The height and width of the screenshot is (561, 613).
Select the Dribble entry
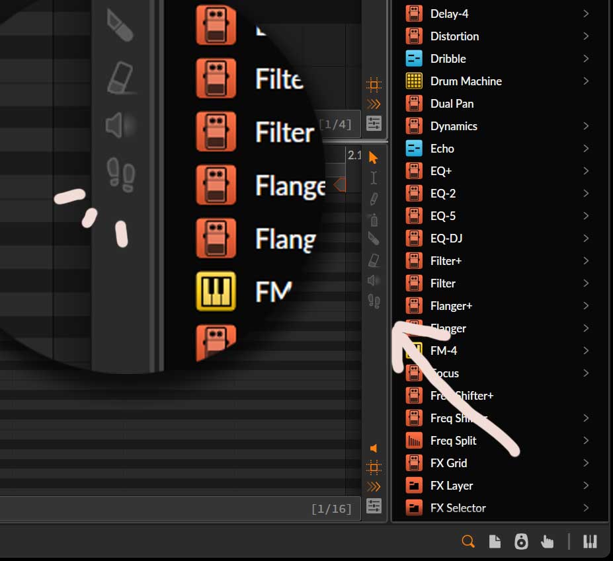pos(500,59)
